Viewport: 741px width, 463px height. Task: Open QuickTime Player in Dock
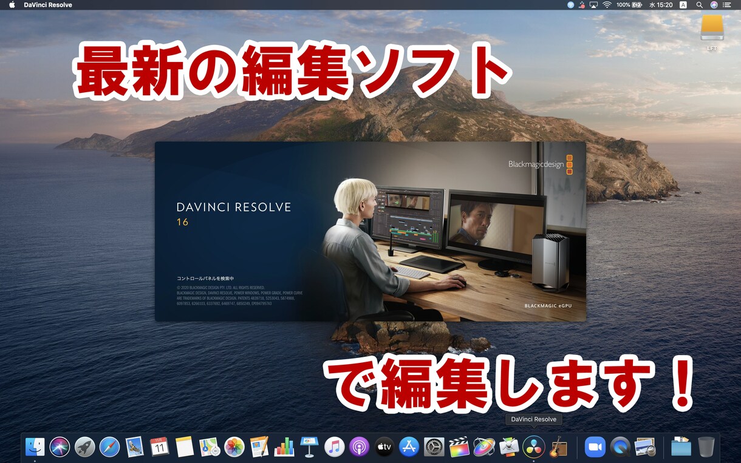click(620, 447)
